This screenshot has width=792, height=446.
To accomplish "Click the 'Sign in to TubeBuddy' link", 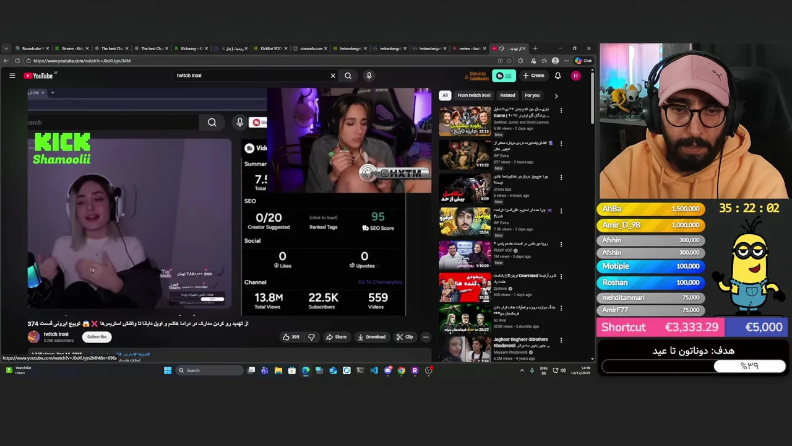I will (478, 76).
